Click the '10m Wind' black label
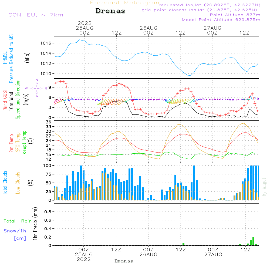 click(11, 101)
